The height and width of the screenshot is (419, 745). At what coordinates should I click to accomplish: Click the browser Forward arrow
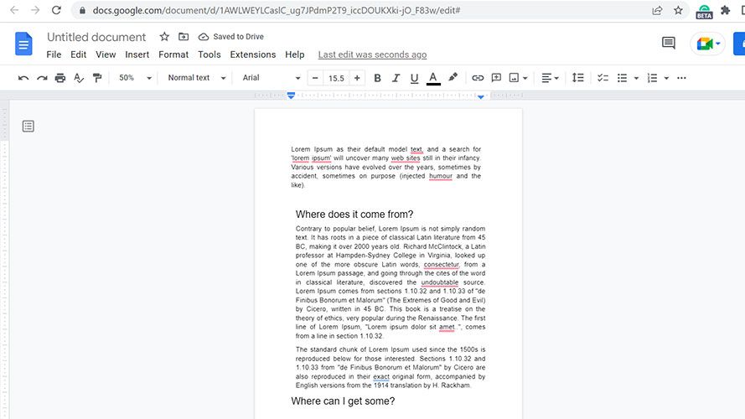pyautogui.click(x=35, y=10)
